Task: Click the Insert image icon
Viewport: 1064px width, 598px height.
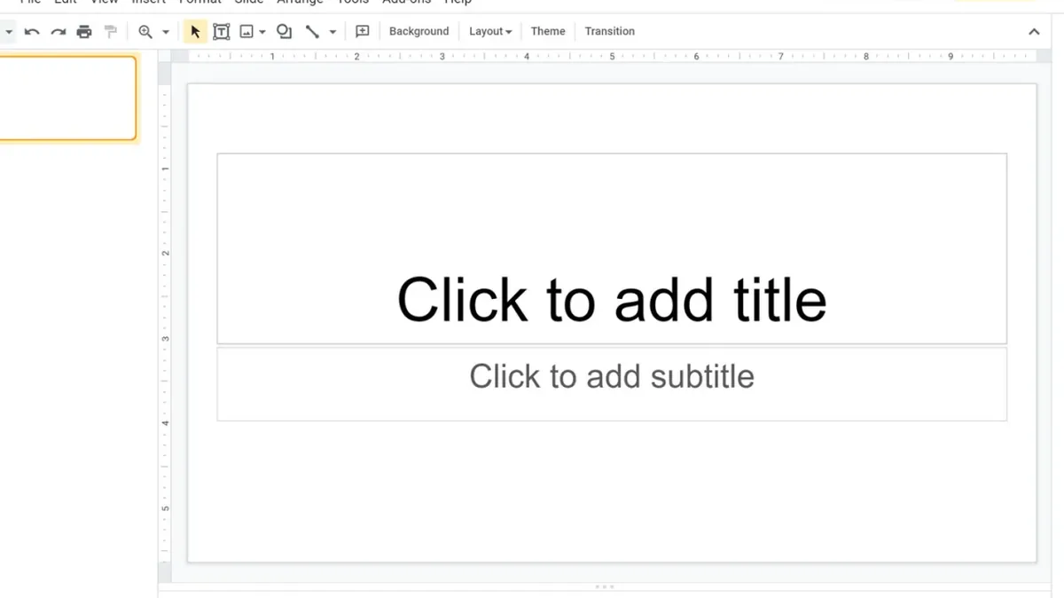Action: 246,32
